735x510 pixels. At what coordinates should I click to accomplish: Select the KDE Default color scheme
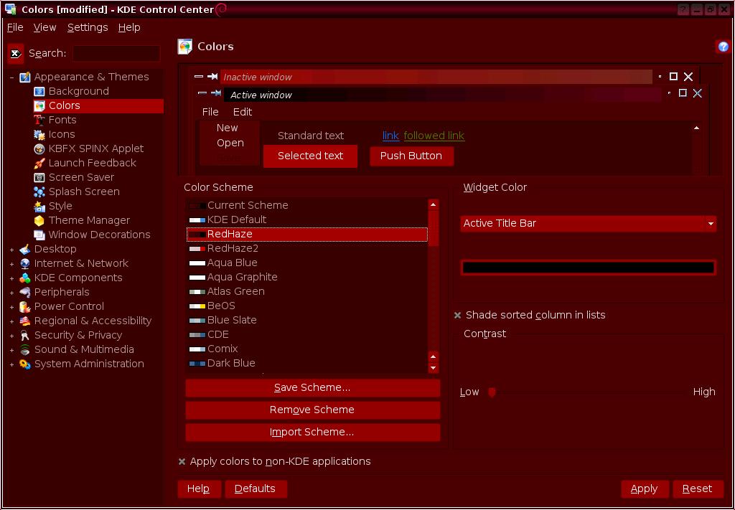[307, 220]
